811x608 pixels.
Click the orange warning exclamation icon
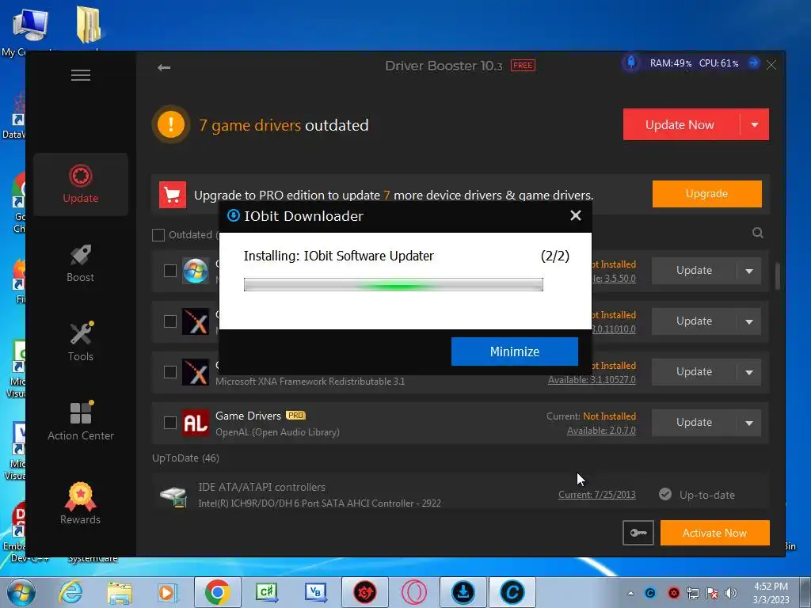tap(171, 124)
